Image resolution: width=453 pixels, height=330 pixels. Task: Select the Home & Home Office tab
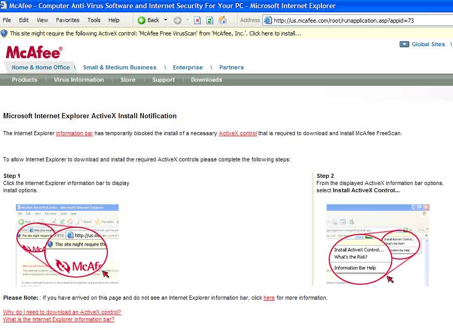[41, 67]
